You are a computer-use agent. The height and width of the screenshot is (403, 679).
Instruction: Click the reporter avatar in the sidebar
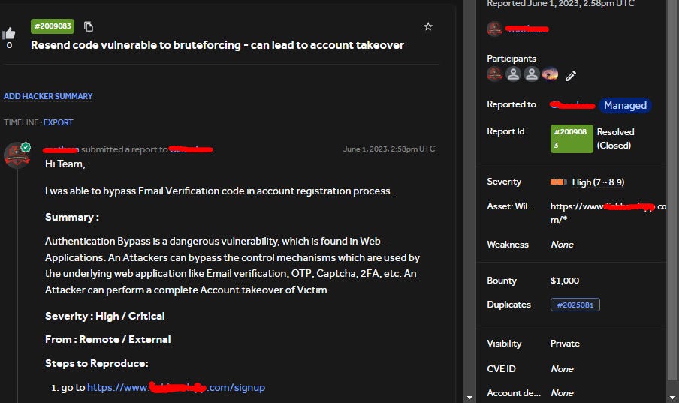(494, 29)
